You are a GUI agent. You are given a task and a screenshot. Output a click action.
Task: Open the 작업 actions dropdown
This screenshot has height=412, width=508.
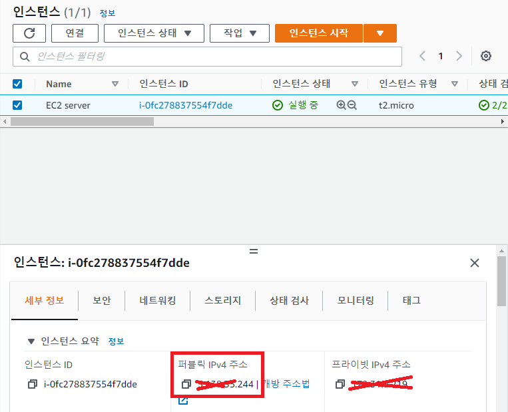240,33
